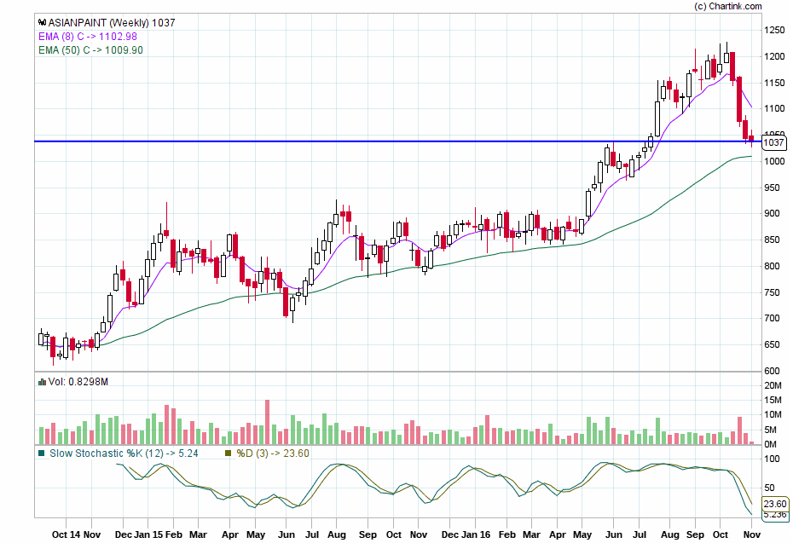Click the Jan 15 date label
The height and width of the screenshot is (543, 793).
point(148,535)
